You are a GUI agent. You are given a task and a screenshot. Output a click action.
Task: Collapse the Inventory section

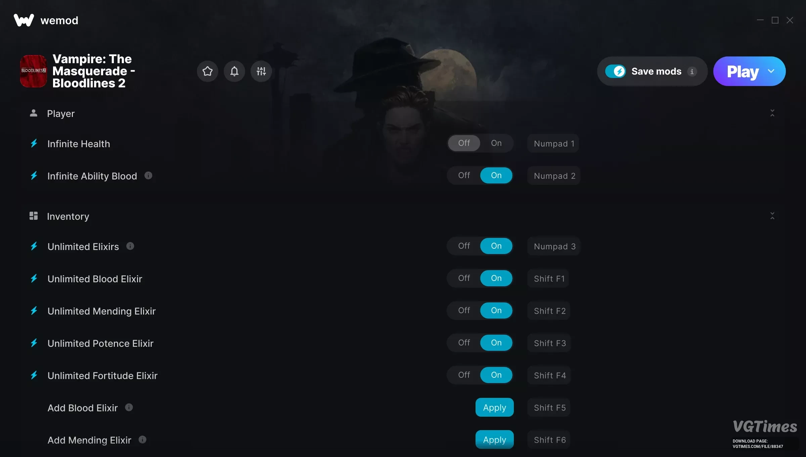tap(772, 216)
